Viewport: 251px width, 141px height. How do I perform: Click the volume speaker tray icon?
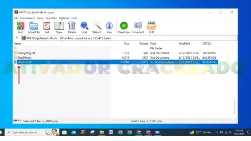point(230,132)
